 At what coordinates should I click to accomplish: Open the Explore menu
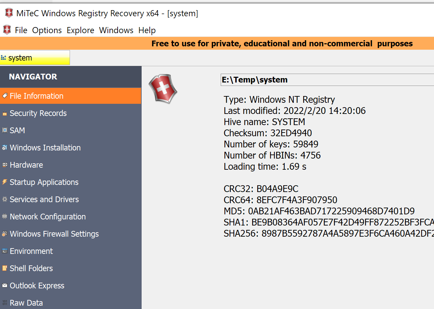[80, 30]
